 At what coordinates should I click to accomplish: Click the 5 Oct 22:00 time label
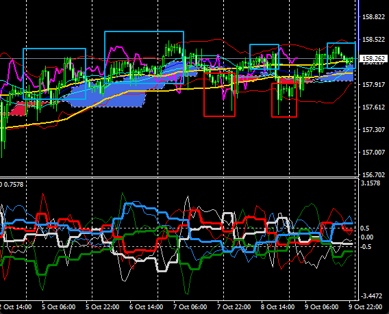click(x=103, y=306)
